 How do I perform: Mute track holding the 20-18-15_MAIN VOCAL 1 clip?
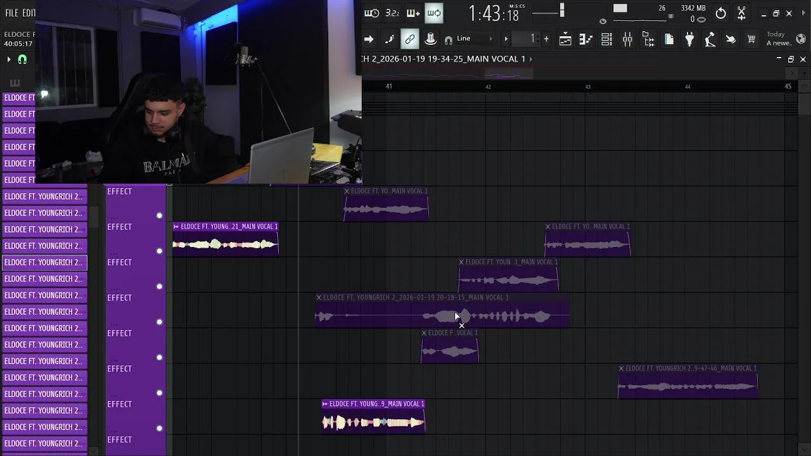click(160, 322)
